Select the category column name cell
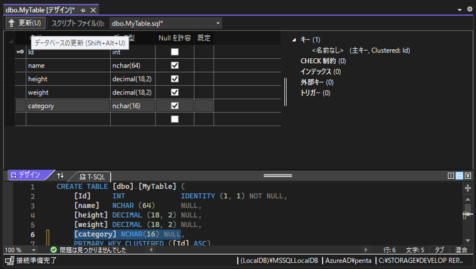476x269 pixels. (x=68, y=106)
